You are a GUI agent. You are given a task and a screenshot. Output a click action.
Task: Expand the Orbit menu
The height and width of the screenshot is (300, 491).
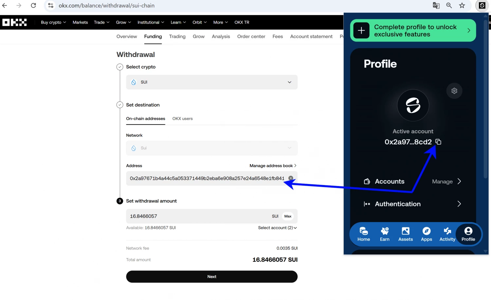point(200,22)
